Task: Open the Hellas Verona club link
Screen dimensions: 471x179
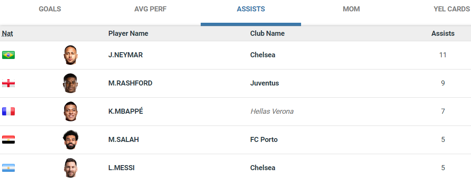Action: pos(272,112)
